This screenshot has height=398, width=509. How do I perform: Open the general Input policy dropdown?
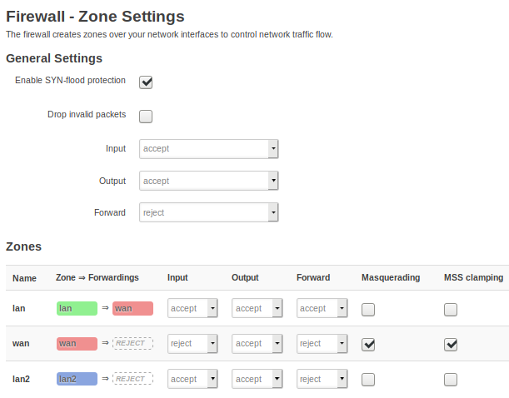pyautogui.click(x=209, y=149)
